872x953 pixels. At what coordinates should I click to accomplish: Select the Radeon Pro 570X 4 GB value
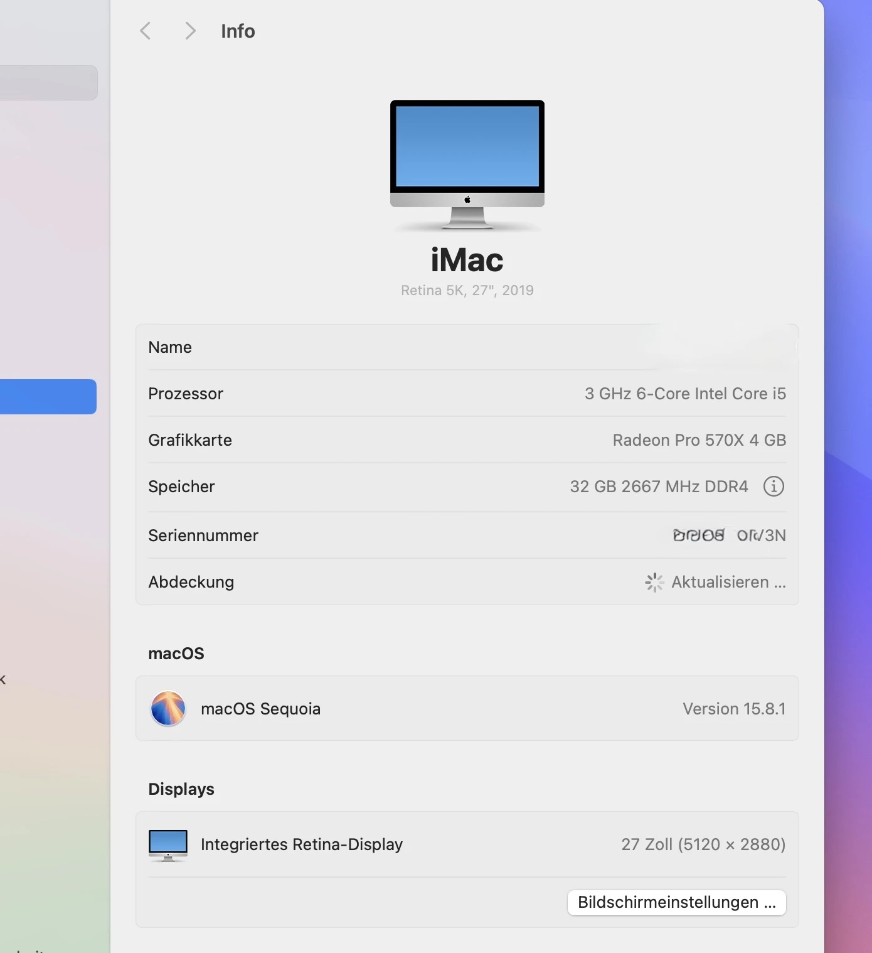point(699,440)
